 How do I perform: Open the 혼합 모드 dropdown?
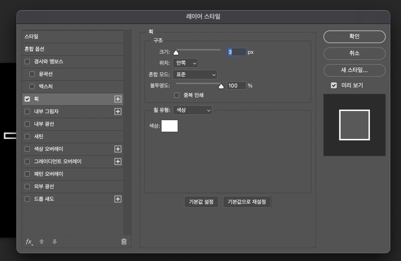tap(195, 74)
